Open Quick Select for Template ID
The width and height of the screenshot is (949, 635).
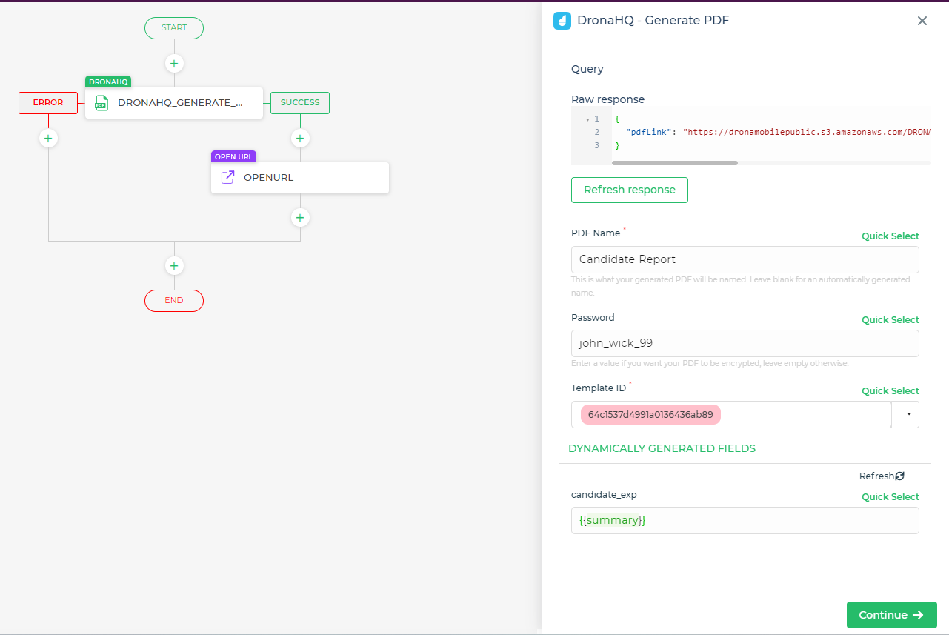[x=890, y=391]
